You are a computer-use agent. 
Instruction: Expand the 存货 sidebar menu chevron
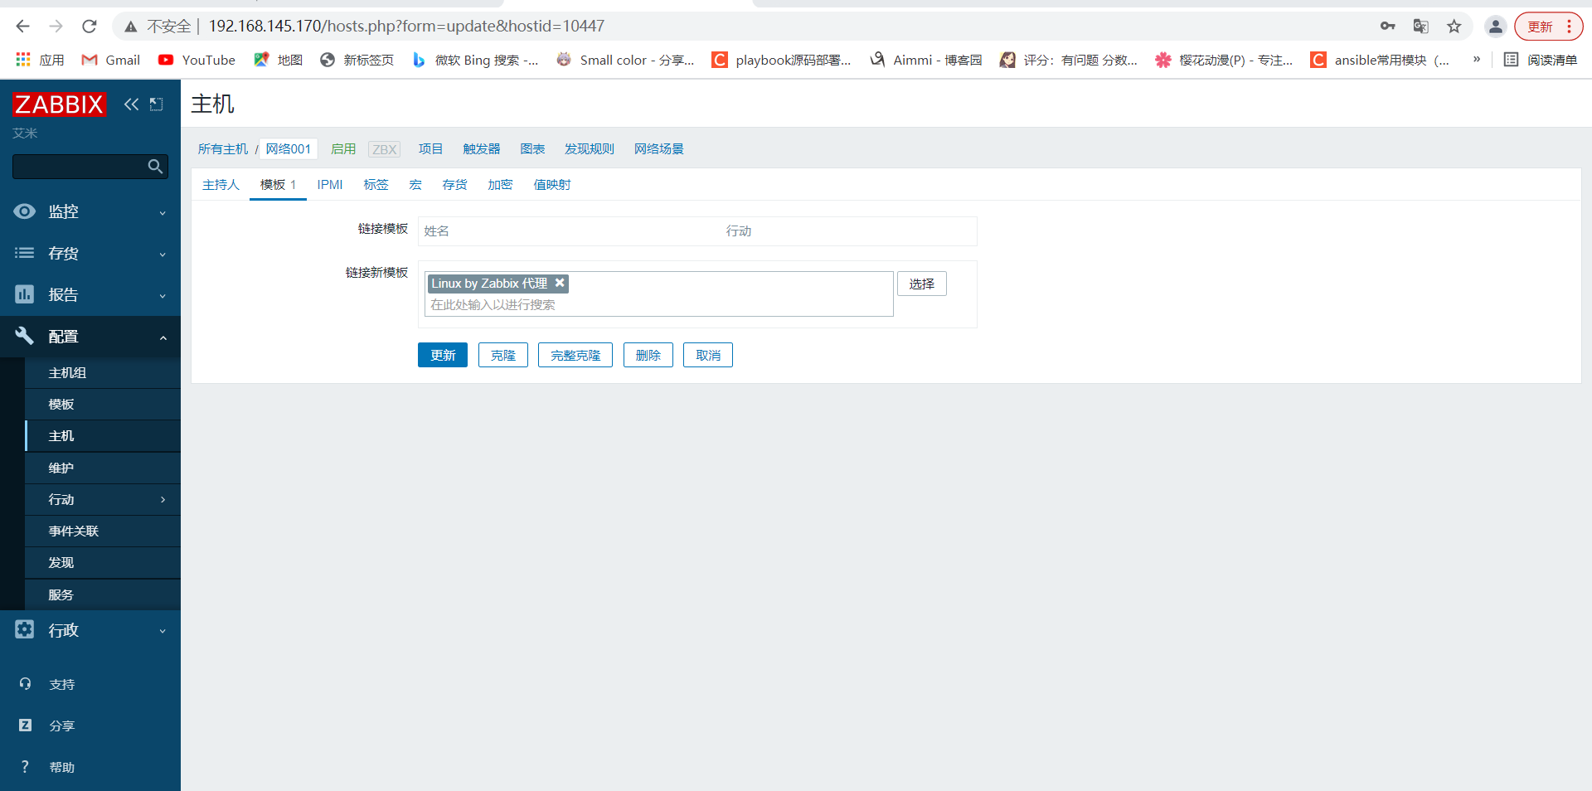coord(163,255)
